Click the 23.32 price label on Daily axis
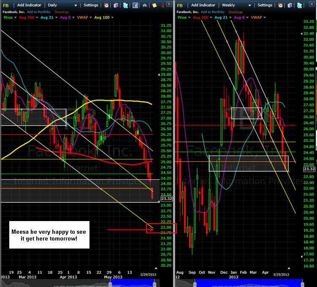Viewport: 317px width, 287px height. coord(167,199)
